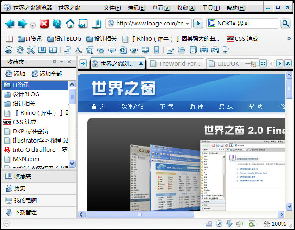Open the favorites book icon in navigation toolbar
The image size is (295, 230).
(96, 24)
